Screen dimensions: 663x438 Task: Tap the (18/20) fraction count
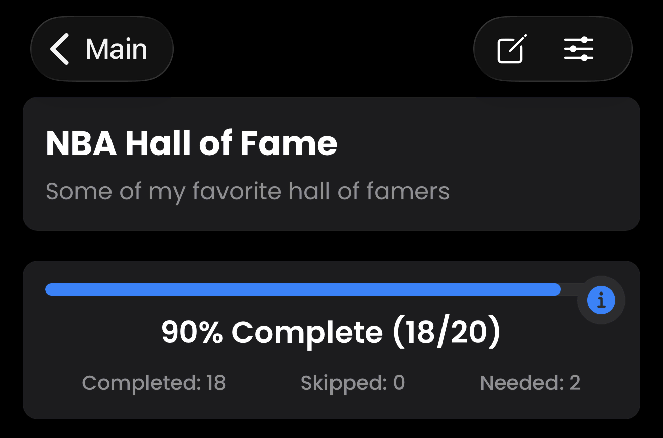tap(446, 332)
